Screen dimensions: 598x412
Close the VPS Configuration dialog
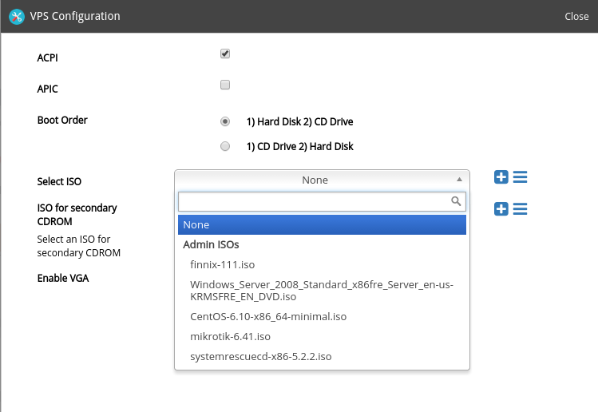click(x=576, y=17)
